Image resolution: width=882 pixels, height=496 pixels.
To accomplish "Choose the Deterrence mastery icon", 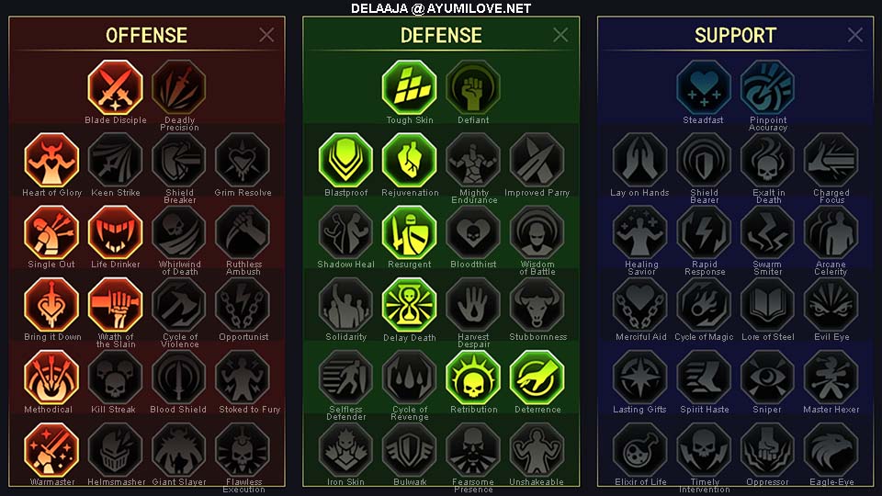I will coord(537,377).
